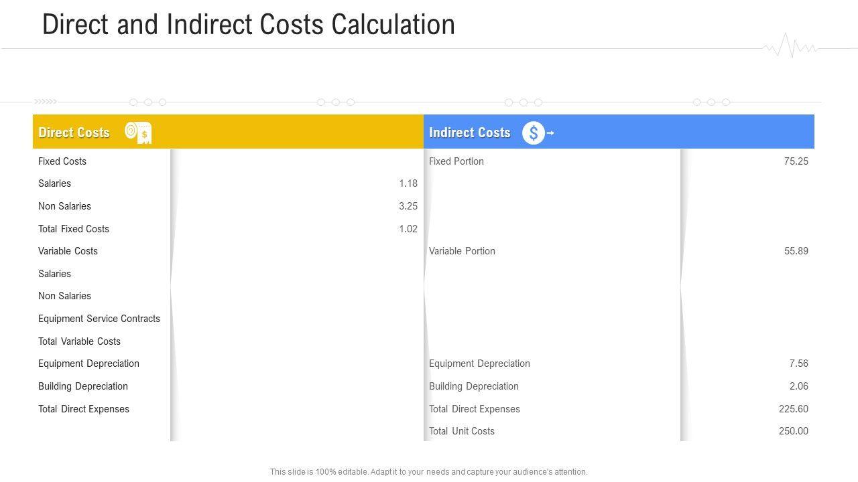Click the heartbeat pulse graphic near the title
858x482 pixels.
[791, 47]
